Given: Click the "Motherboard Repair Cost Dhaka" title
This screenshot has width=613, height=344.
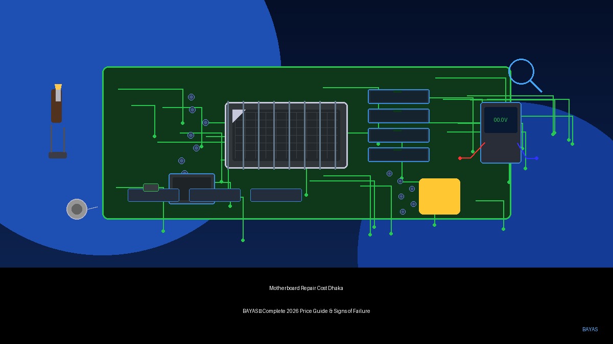Looking at the screenshot, I should 306,288.
